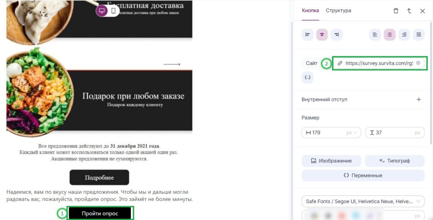Viewport: 433px width, 220px height.
Task: Select the Пройти опрос button
Action: tap(100, 213)
